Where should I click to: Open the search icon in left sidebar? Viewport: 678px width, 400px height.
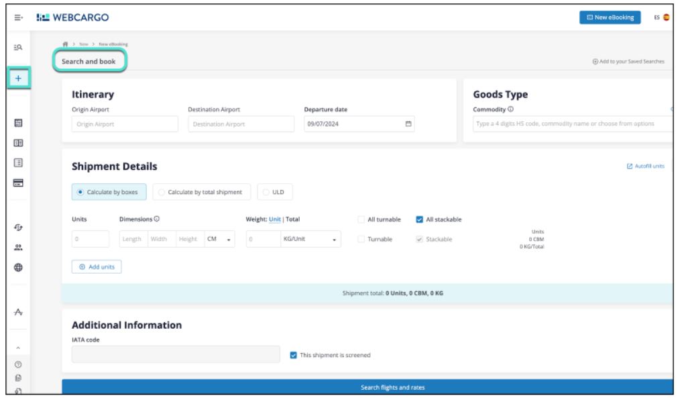(19, 48)
